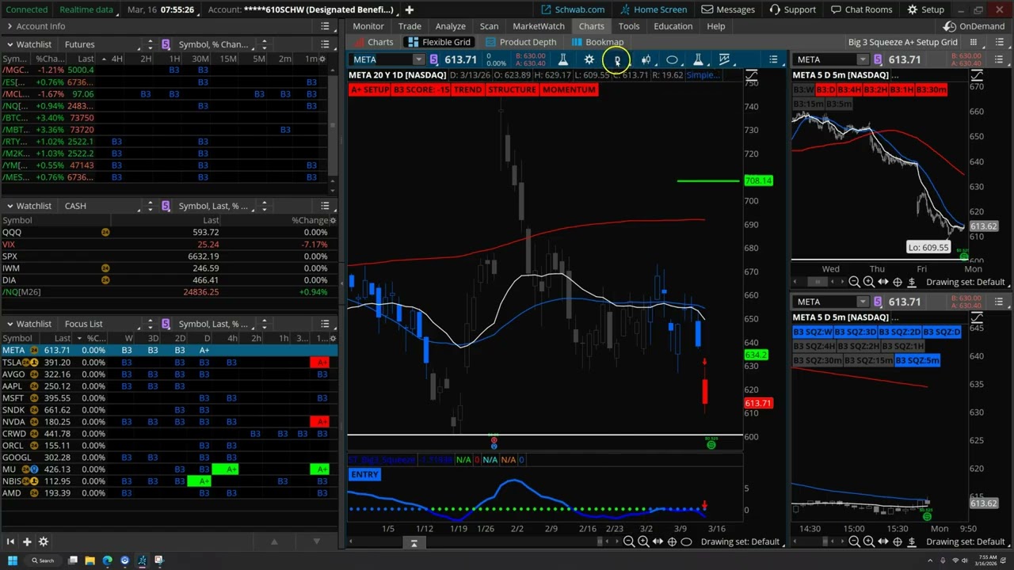Click the pan arrows icon below main chart
This screenshot has height=570, width=1014.
pyautogui.click(x=658, y=541)
